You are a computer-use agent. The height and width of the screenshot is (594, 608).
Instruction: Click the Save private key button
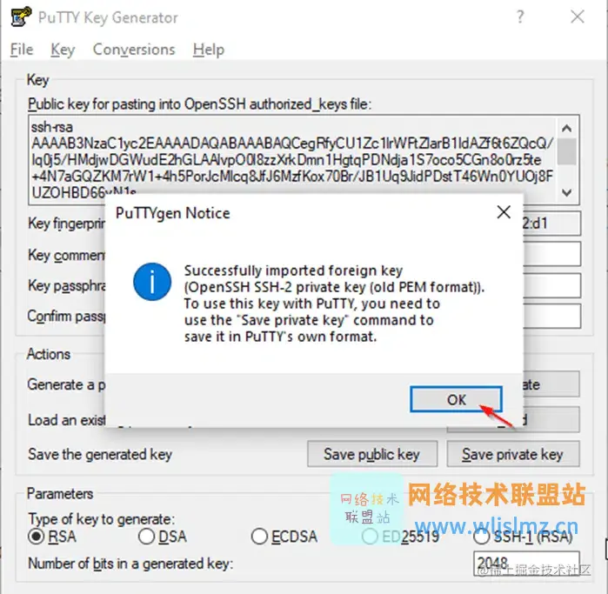[513, 454]
